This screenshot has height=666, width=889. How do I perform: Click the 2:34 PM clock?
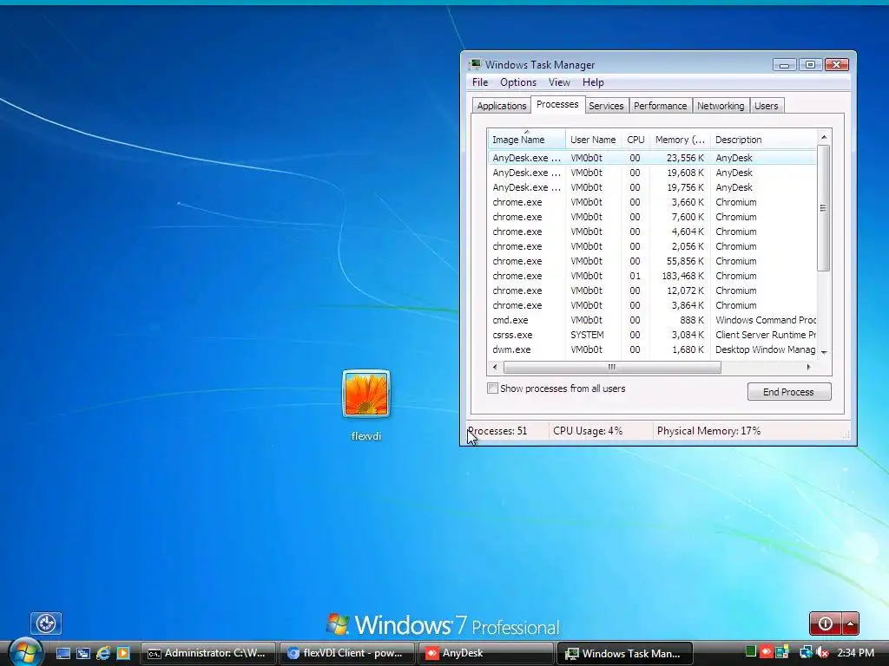coord(855,652)
